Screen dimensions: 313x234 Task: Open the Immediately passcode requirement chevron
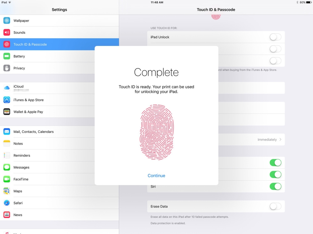tap(280, 140)
